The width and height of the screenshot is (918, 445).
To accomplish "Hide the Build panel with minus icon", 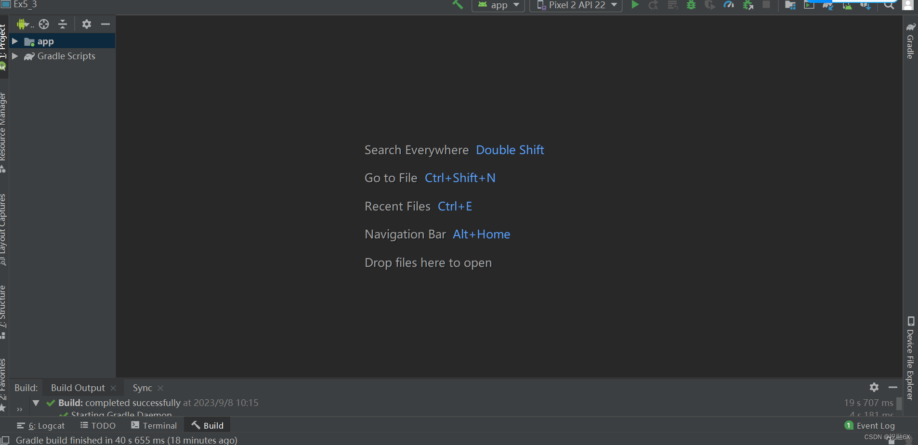I will (x=893, y=387).
